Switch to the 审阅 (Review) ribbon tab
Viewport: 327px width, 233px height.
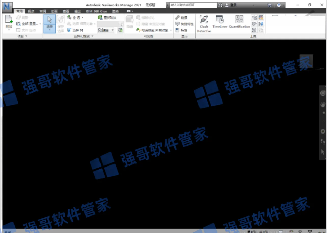[43, 11]
